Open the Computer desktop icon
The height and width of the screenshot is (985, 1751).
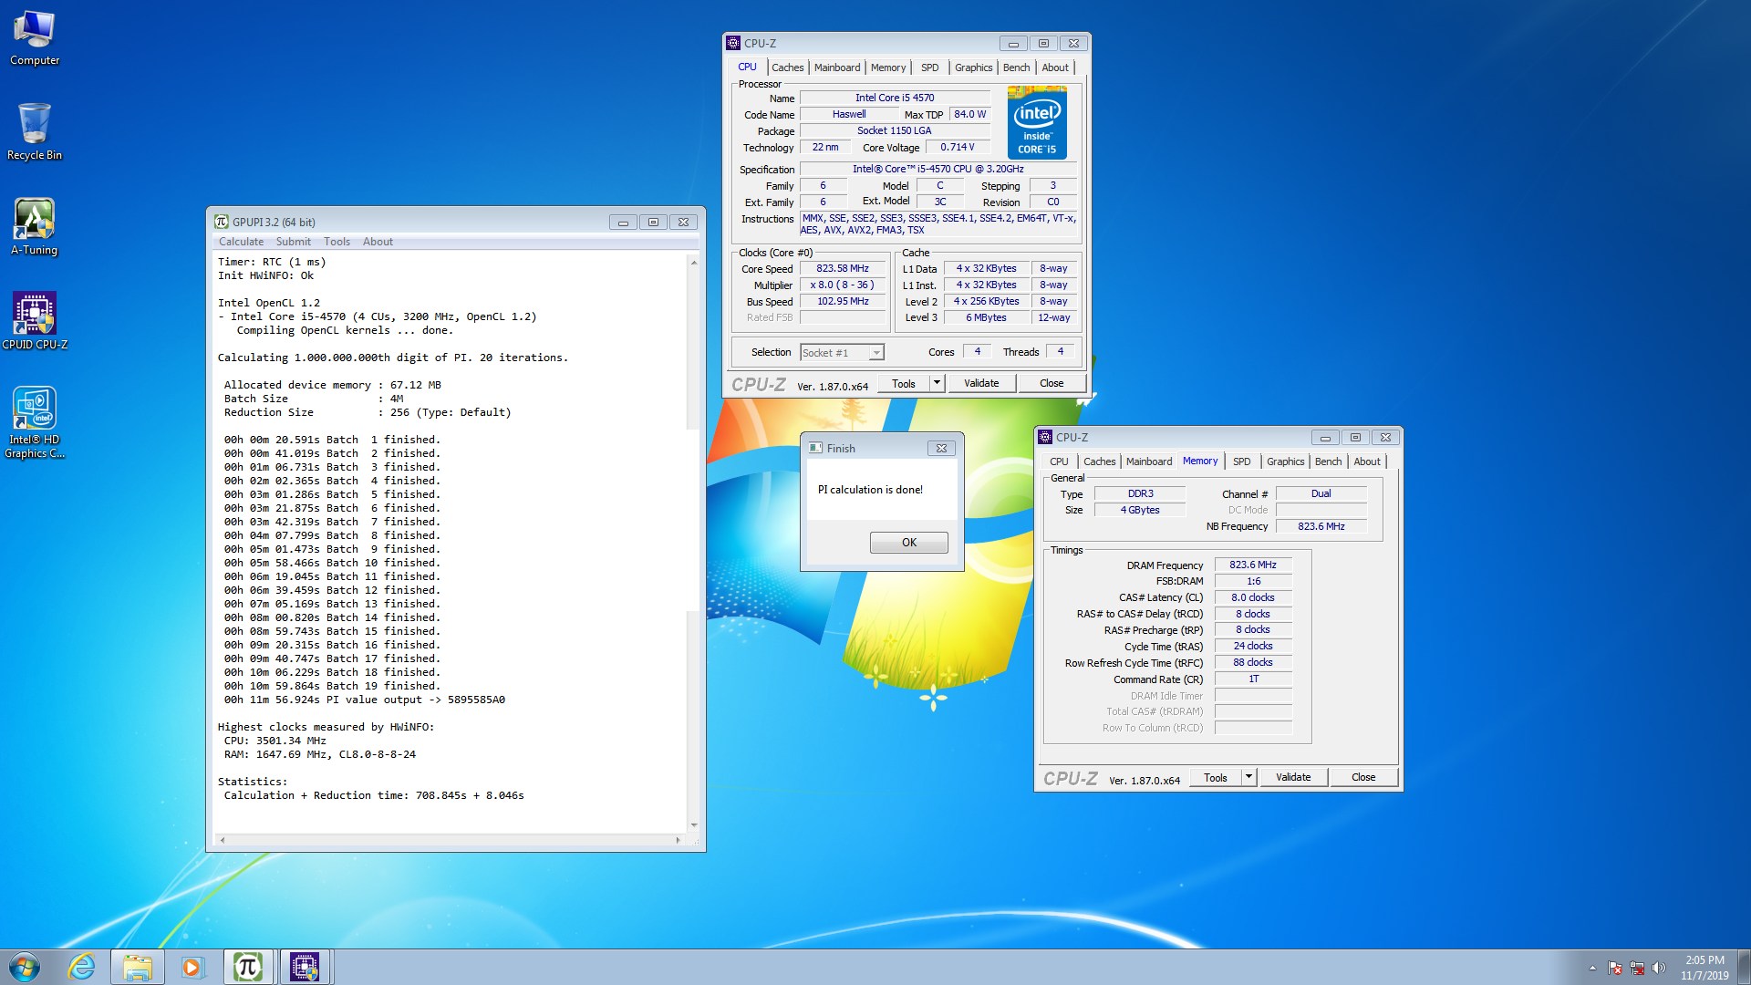point(35,38)
